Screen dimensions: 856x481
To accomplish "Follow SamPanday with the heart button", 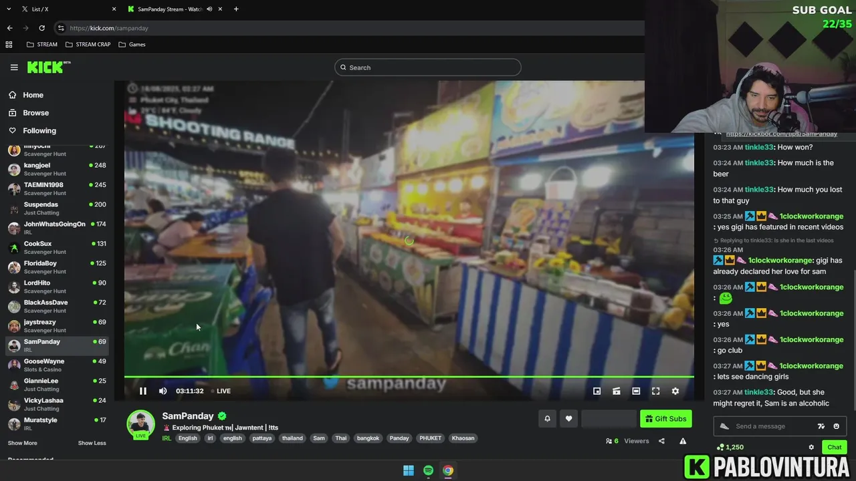I will (x=568, y=419).
